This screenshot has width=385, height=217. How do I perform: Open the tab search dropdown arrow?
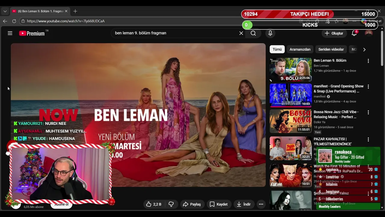(5, 11)
